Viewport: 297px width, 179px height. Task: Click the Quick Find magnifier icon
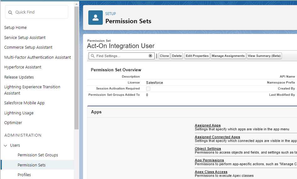click(x=10, y=13)
